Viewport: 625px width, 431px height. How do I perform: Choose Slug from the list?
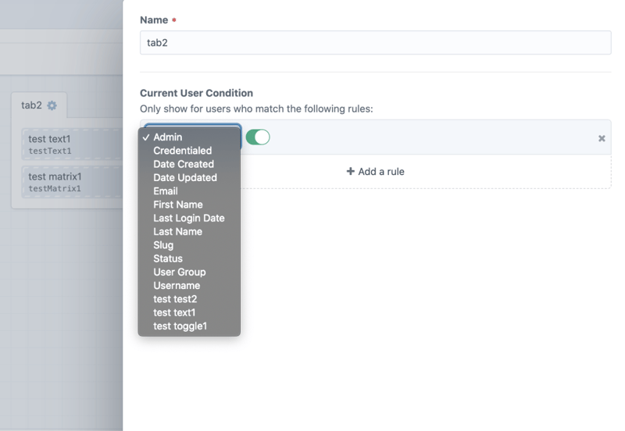(x=163, y=245)
